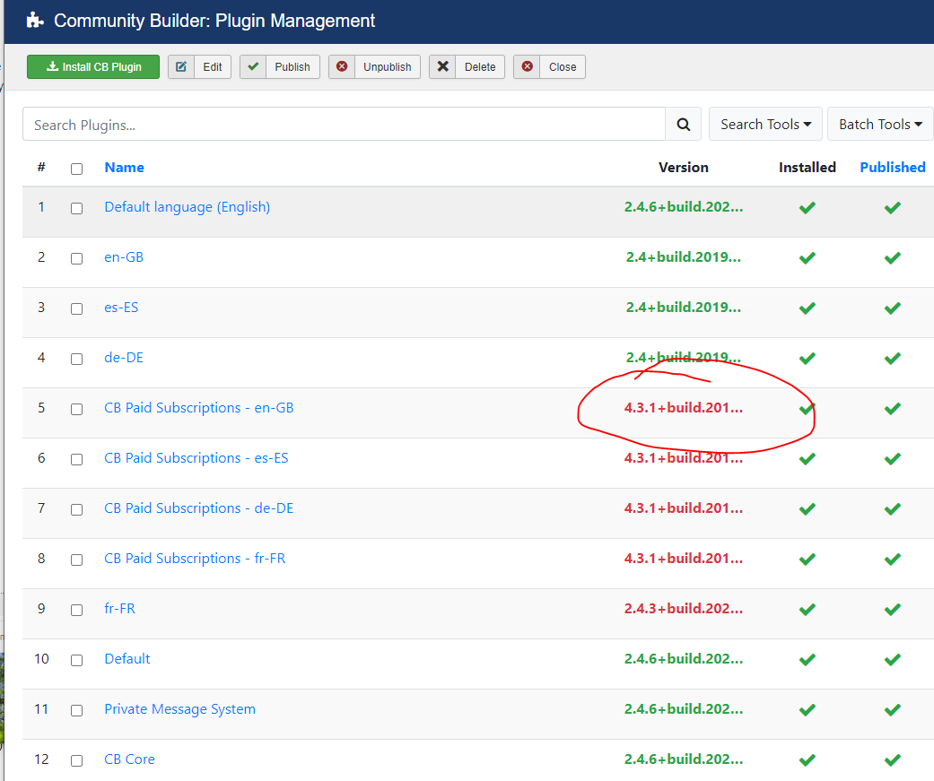
Task: Toggle Published checkmark for Private Message System
Action: (893, 709)
